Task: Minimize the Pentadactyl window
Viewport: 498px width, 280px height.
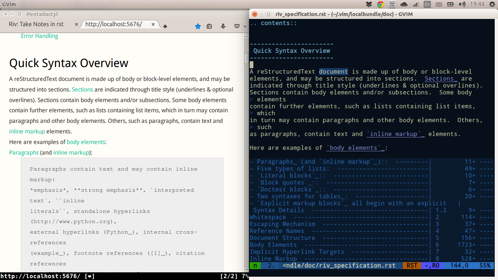Action: pyautogui.click(x=12, y=14)
